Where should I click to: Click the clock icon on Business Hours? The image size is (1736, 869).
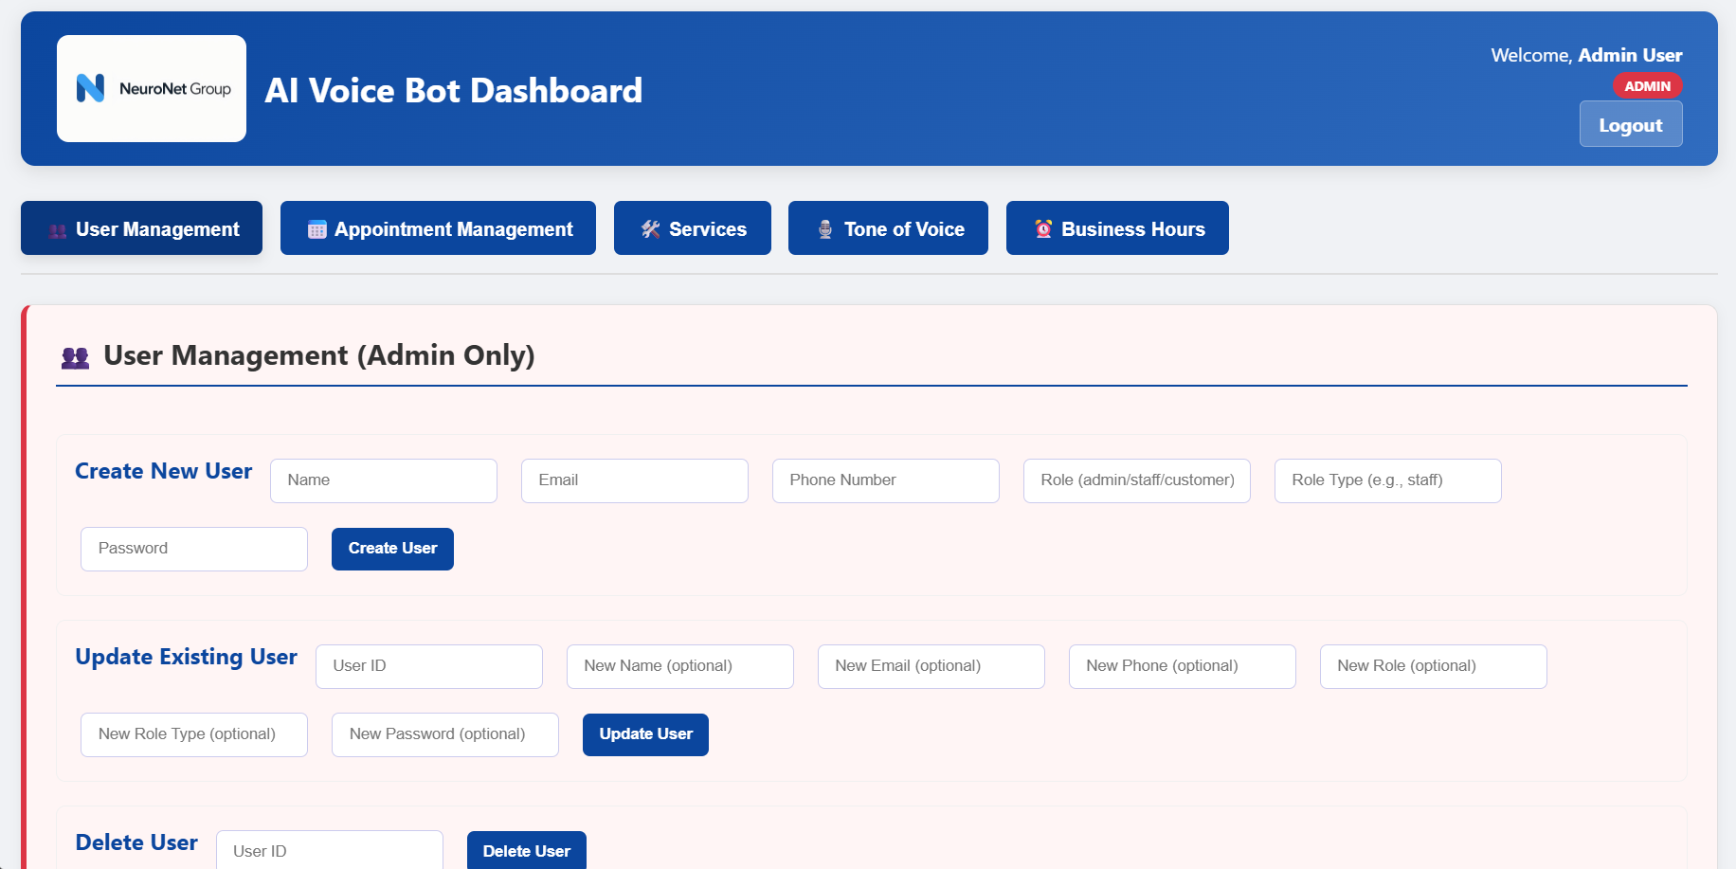point(1041,227)
